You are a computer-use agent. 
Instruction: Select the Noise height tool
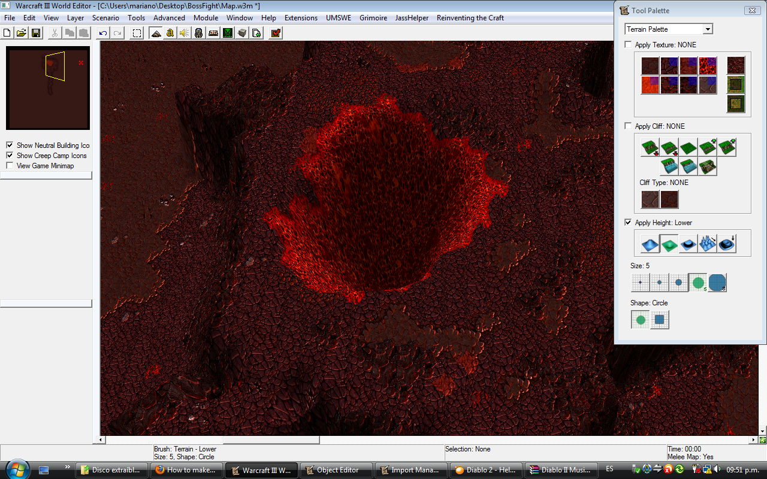point(707,244)
